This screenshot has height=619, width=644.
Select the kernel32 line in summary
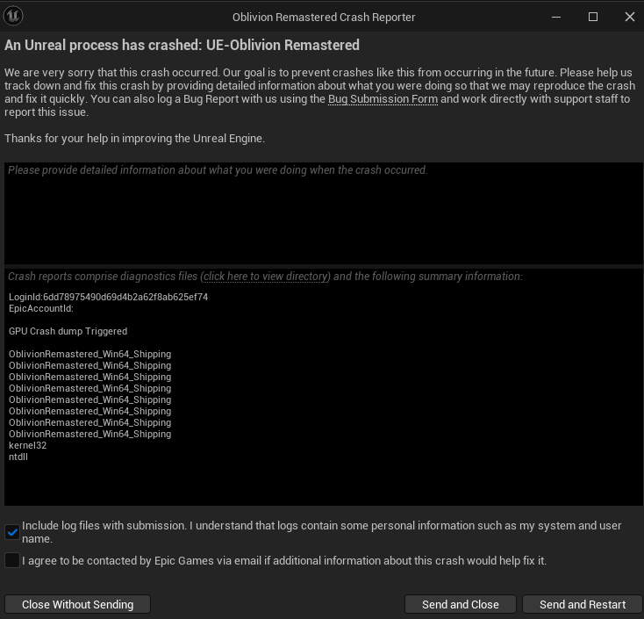(27, 445)
